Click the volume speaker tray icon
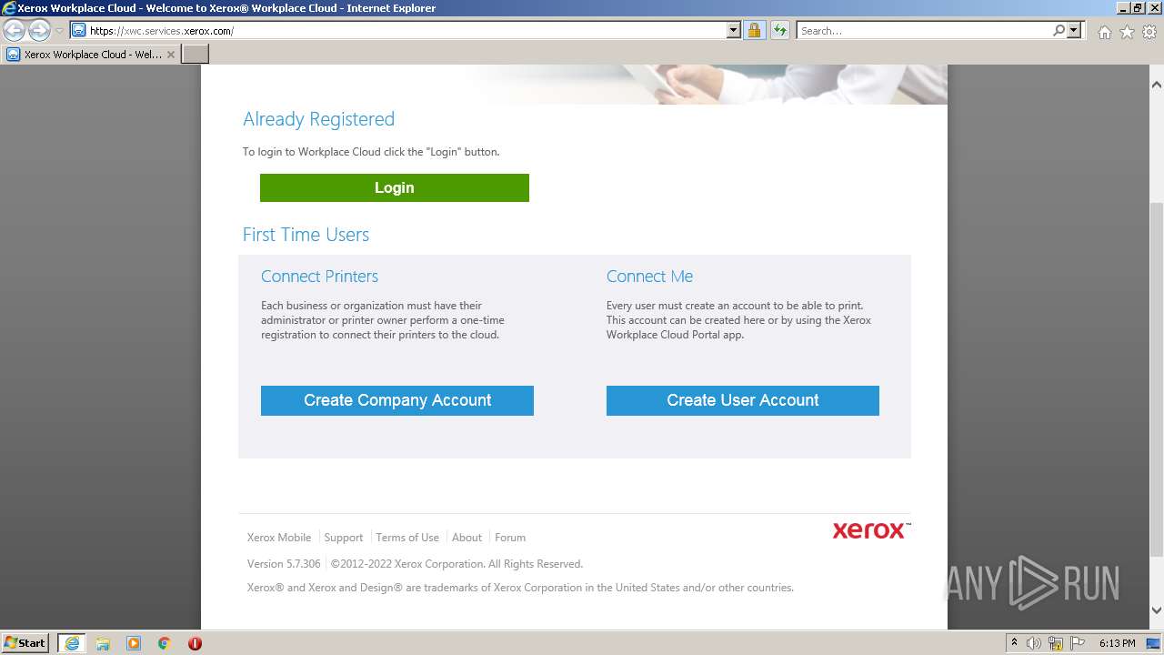The width and height of the screenshot is (1164, 655). 1034,643
